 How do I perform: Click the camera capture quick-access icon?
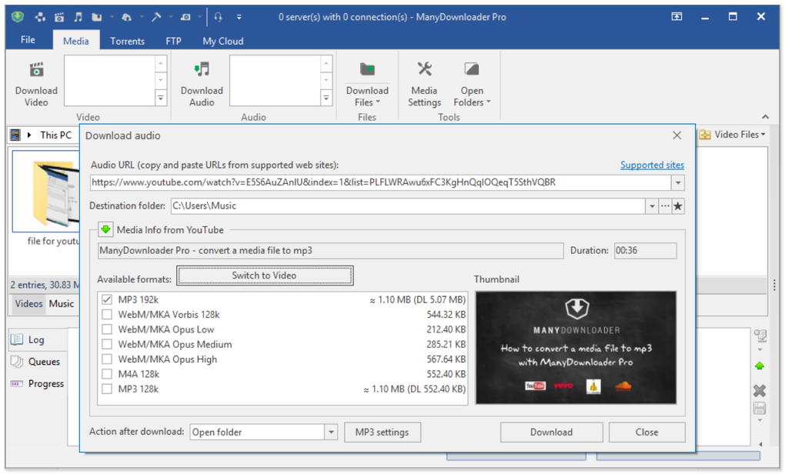coord(185,17)
